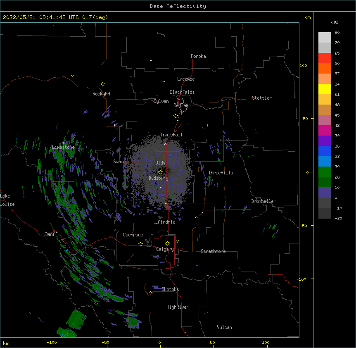Screen dimensions: 356x348
Task: Click the HighRiver label
Action: (178, 307)
